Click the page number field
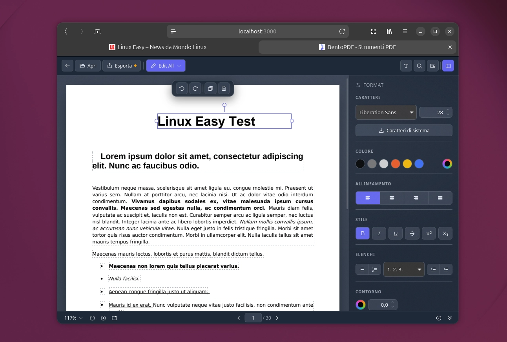 click(253, 318)
